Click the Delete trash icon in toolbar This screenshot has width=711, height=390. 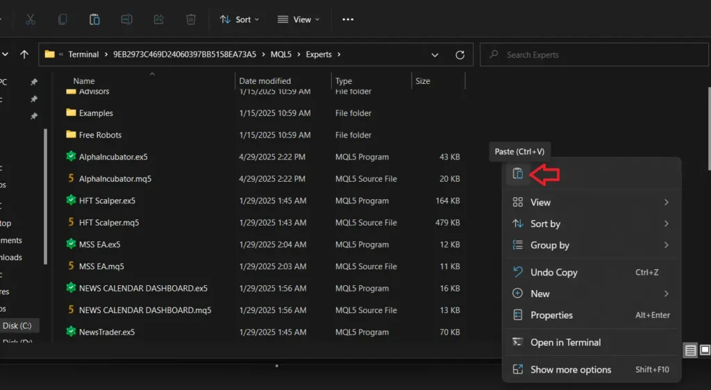191,19
